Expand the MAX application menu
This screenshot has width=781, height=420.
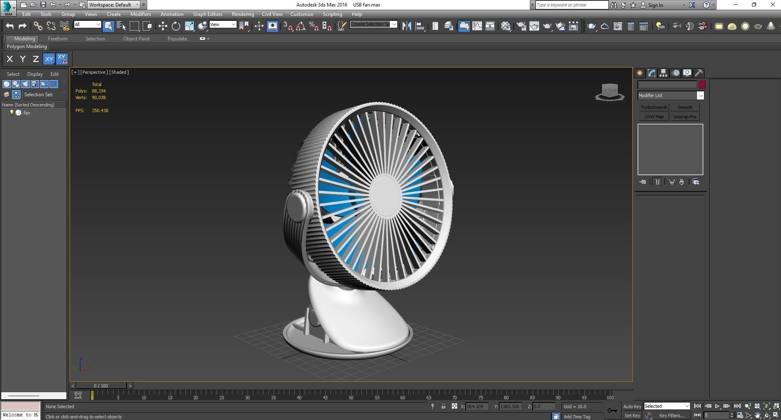click(x=8, y=8)
